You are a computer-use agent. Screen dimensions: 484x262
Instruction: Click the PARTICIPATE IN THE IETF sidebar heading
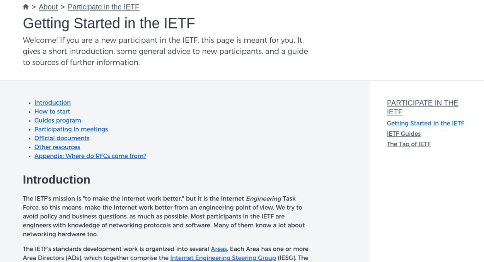pyautogui.click(x=422, y=107)
